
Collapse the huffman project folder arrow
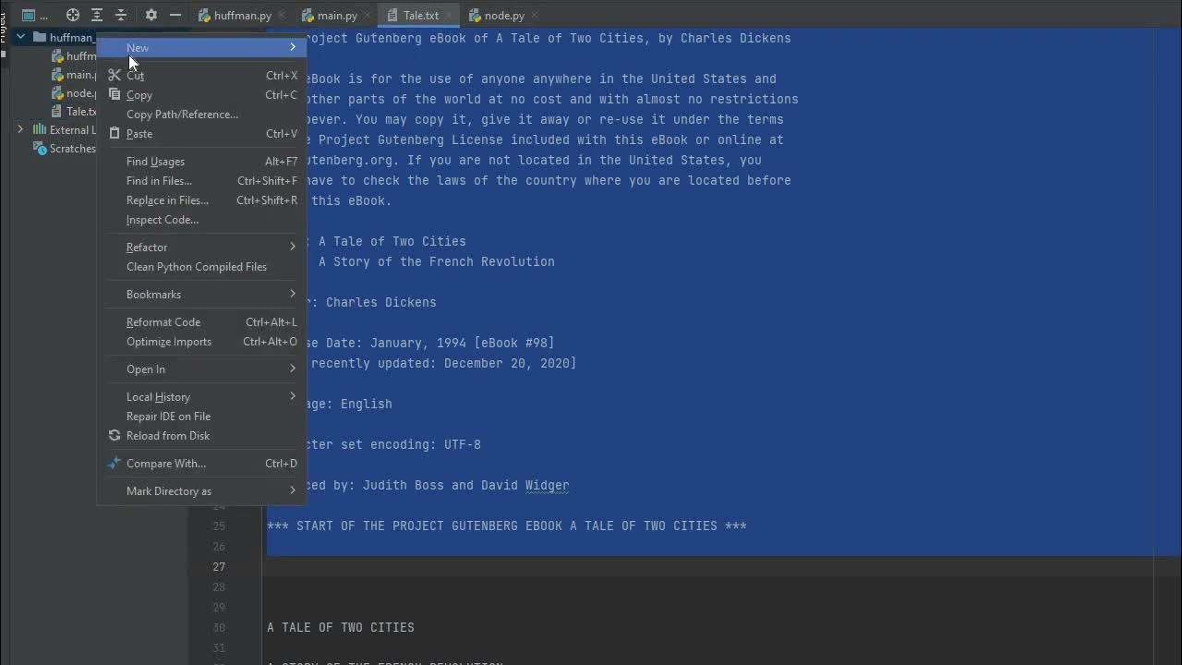pos(20,38)
